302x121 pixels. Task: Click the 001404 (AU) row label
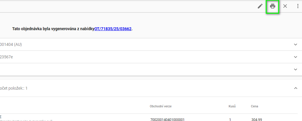(x=11, y=45)
